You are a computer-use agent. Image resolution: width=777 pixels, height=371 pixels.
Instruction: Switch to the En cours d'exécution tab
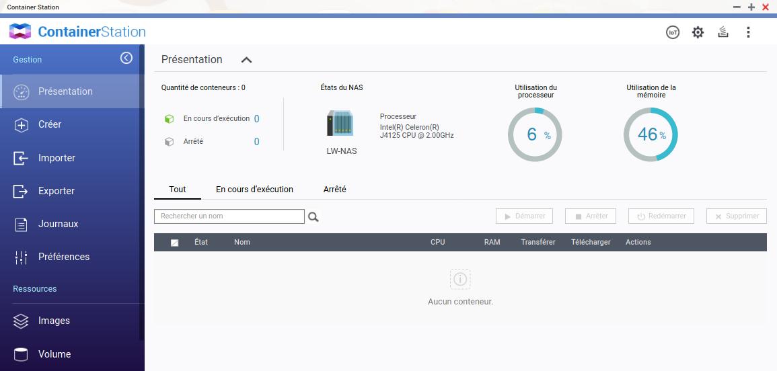(x=254, y=190)
